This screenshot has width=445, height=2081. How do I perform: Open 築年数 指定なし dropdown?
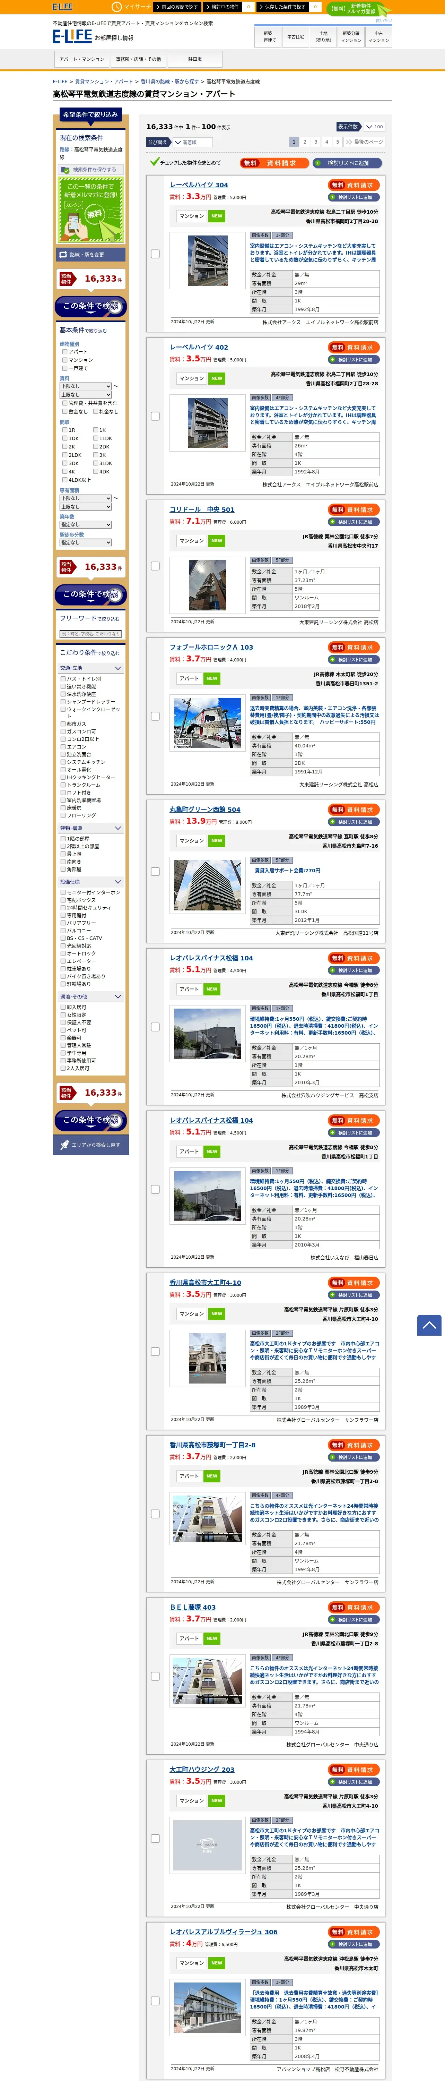[x=86, y=524]
